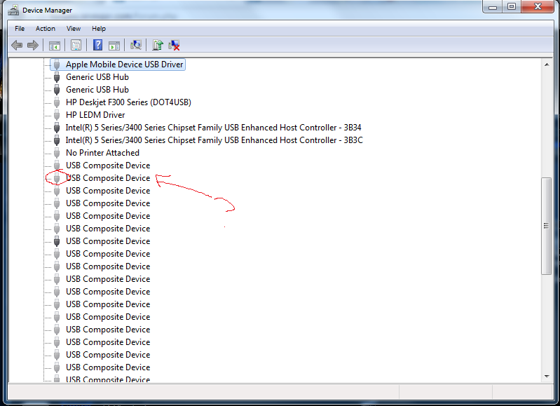Open the Help menu
Viewport: 560px width, 406px height.
click(x=99, y=29)
